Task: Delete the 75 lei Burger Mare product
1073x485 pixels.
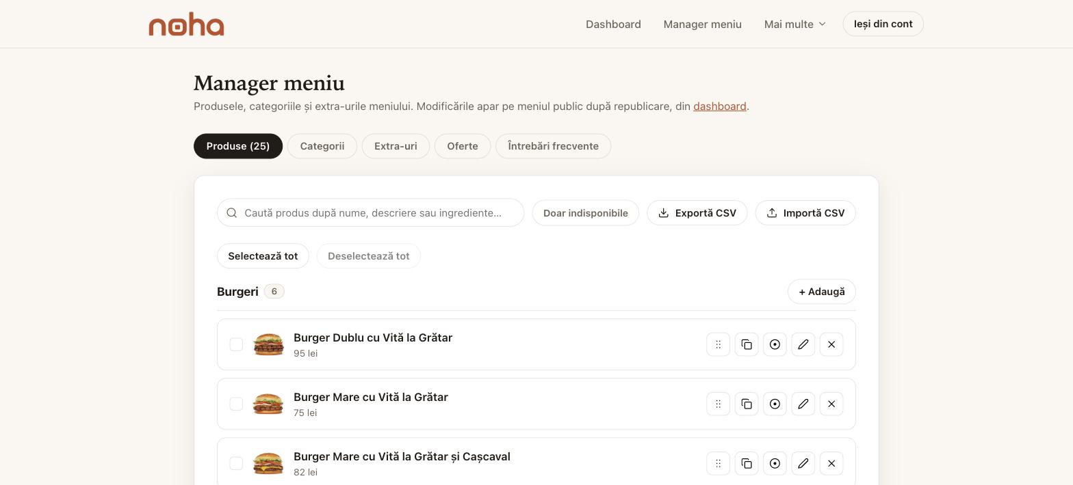Action: 831,404
